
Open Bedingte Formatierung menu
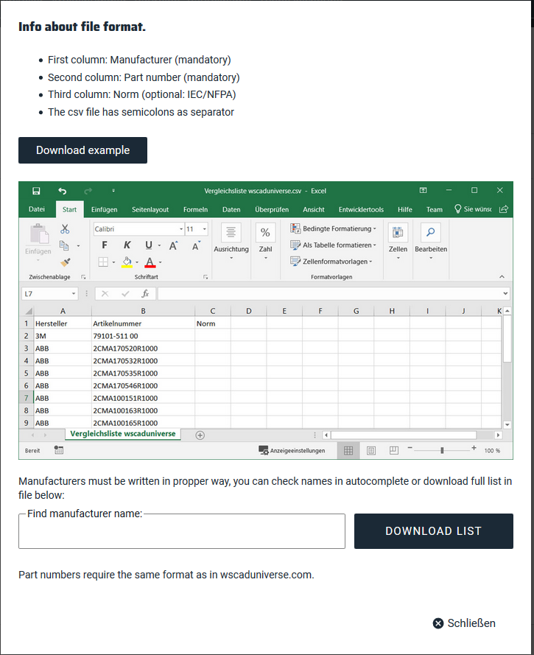pyautogui.click(x=333, y=228)
